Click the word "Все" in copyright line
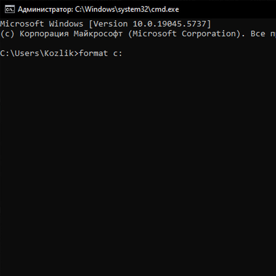The image size is (276, 276). pos(258,34)
